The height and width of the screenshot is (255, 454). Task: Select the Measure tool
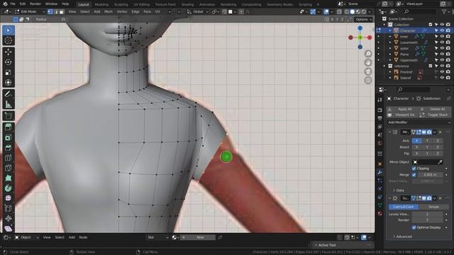point(8,104)
